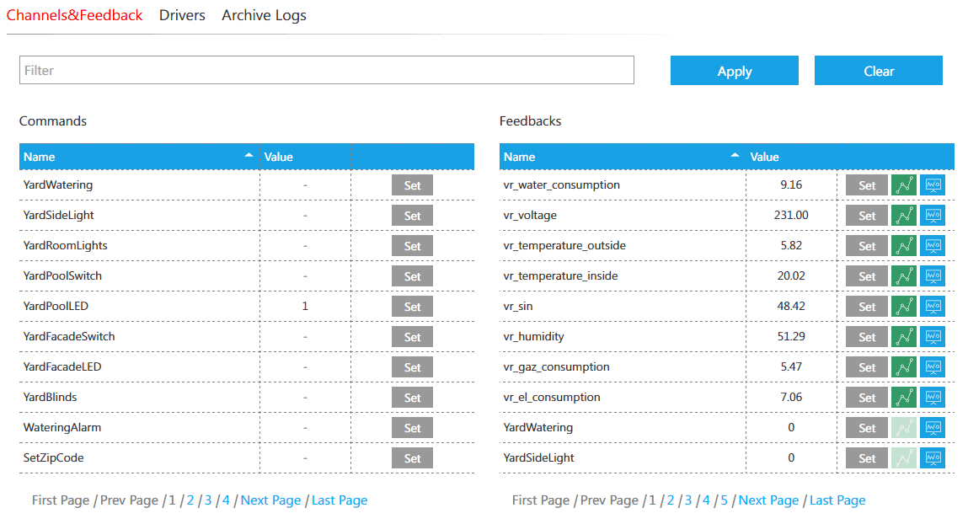Show graph icon for vr_temperature_outside row
Viewport: 968px width, 524px height.
pyautogui.click(x=903, y=246)
